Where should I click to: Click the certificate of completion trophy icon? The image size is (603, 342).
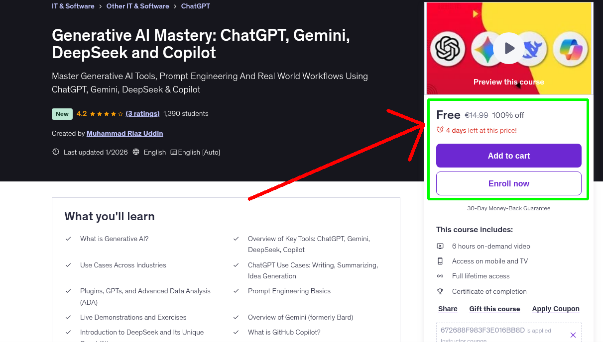(x=440, y=291)
